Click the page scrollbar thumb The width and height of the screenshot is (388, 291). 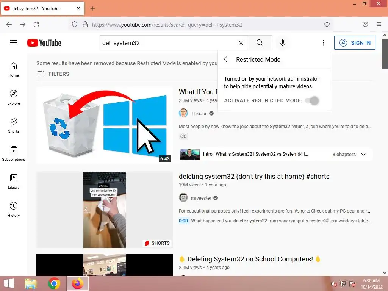coord(385,53)
